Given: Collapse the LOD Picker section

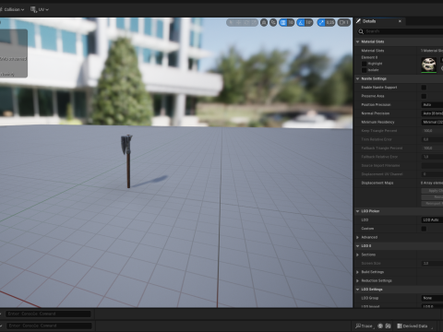Looking at the screenshot, I should tap(358, 211).
